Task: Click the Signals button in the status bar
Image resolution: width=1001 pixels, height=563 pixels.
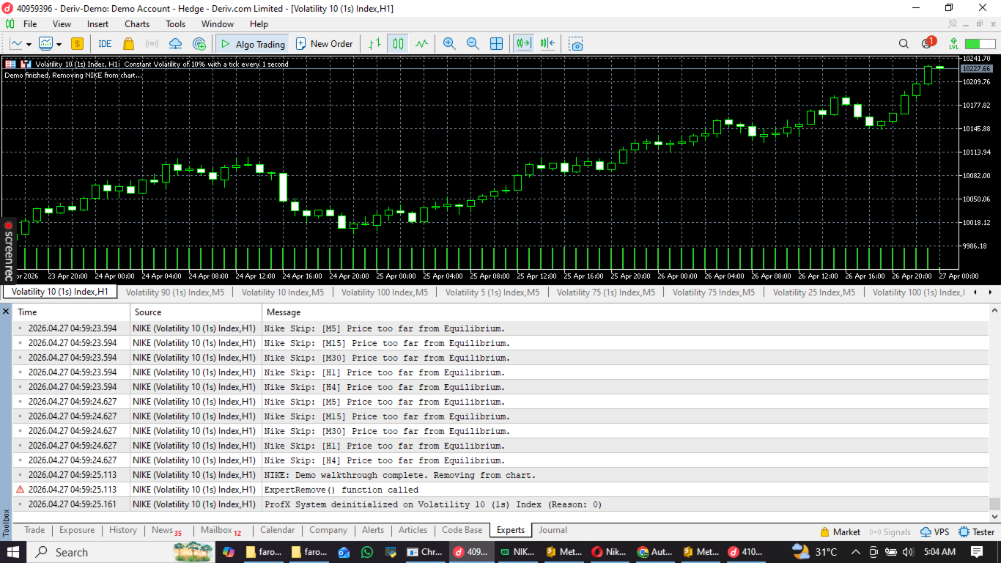Action: point(890,531)
